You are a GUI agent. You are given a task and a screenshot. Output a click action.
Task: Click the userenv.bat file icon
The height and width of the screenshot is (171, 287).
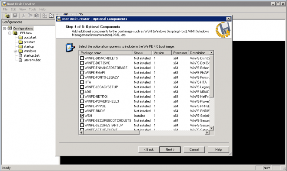[x=20, y=60]
